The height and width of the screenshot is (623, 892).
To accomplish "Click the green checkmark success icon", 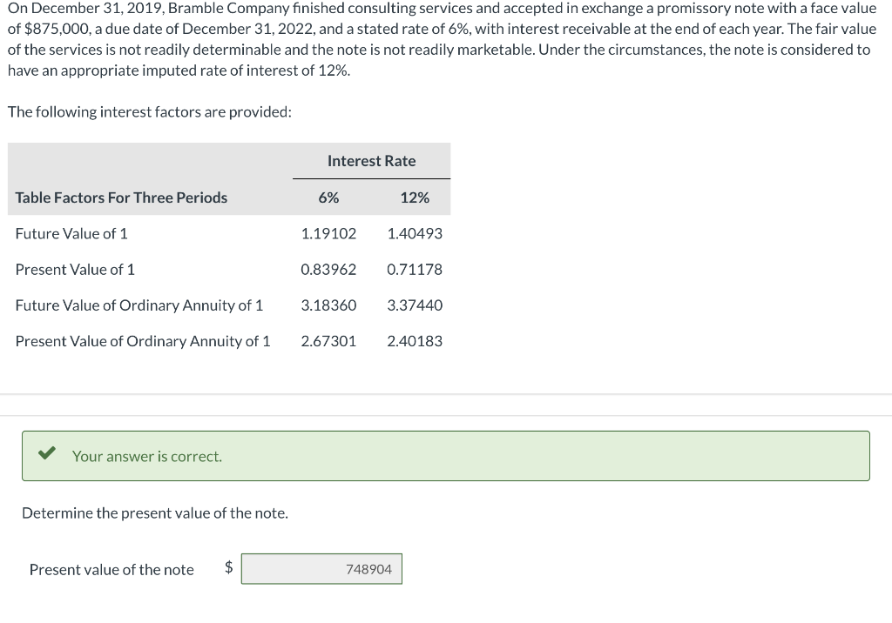I will (46, 454).
